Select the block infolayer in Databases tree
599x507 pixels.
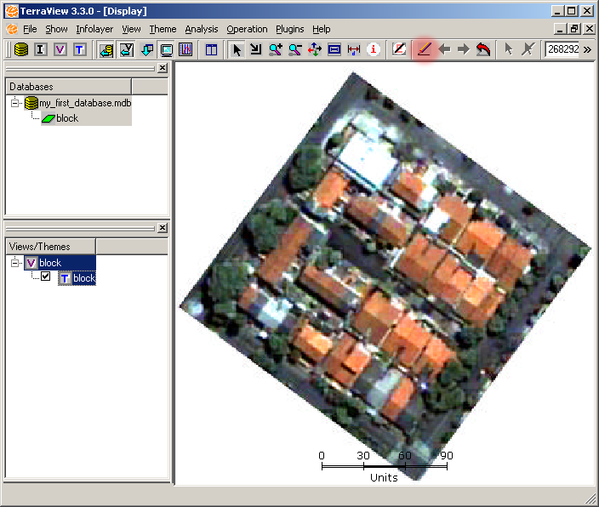66,118
